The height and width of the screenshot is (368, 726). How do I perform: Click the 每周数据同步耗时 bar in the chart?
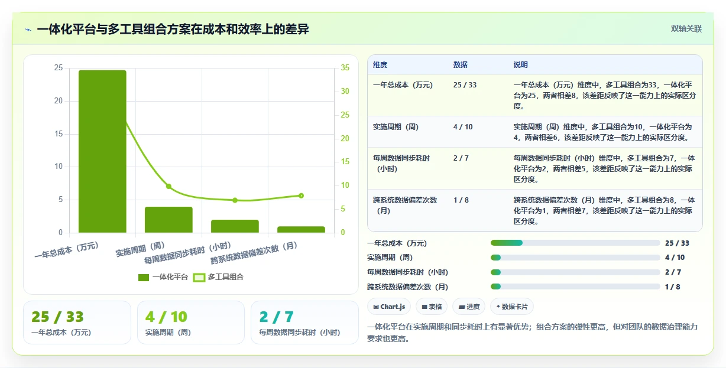click(x=235, y=226)
